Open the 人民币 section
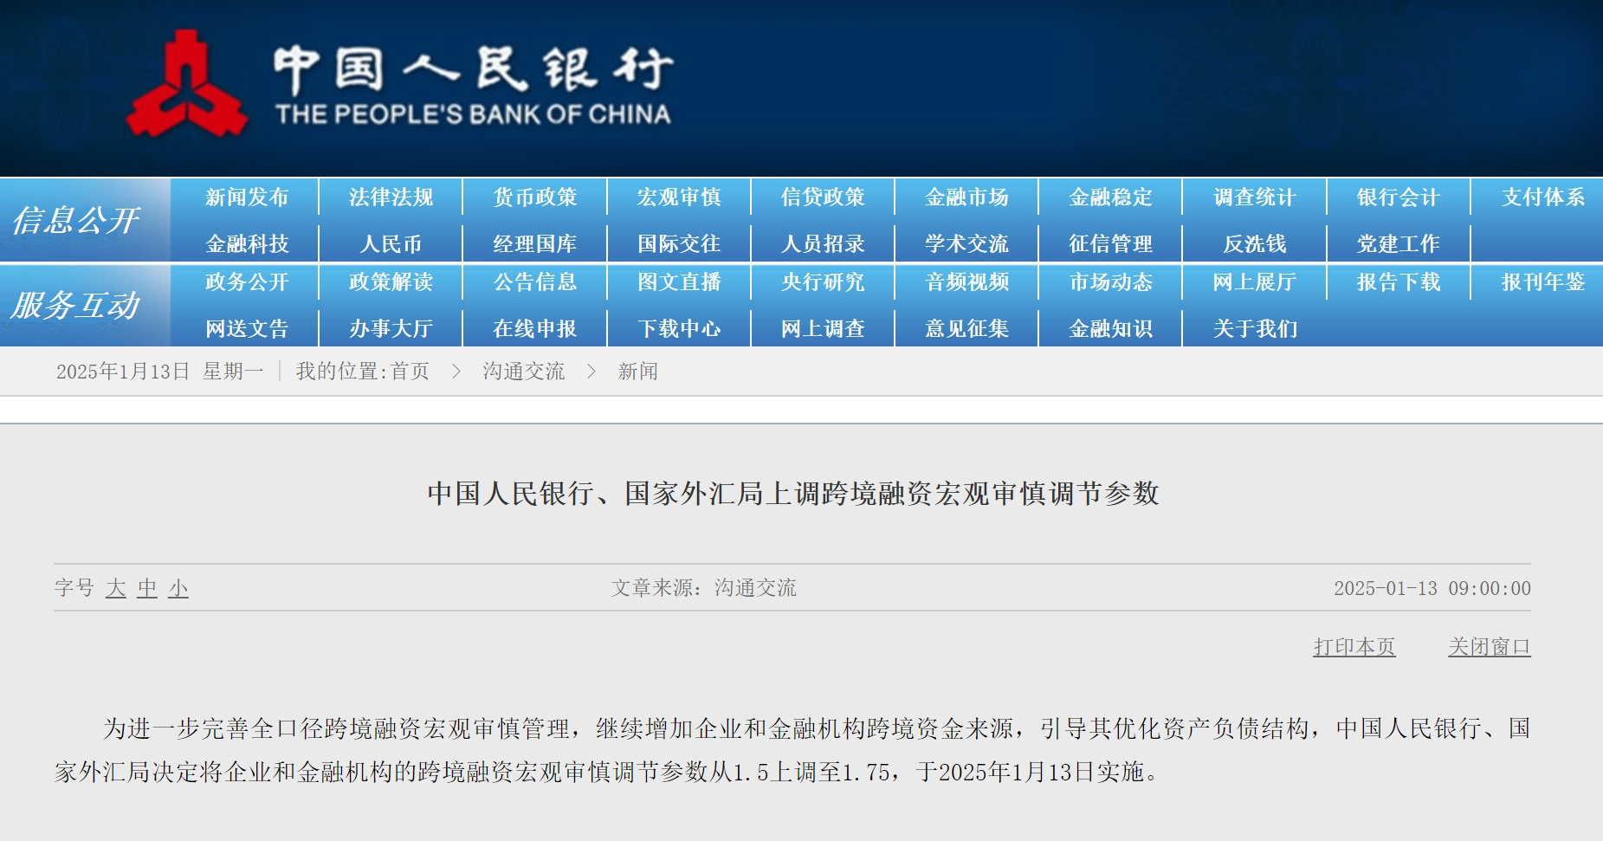 (x=391, y=244)
